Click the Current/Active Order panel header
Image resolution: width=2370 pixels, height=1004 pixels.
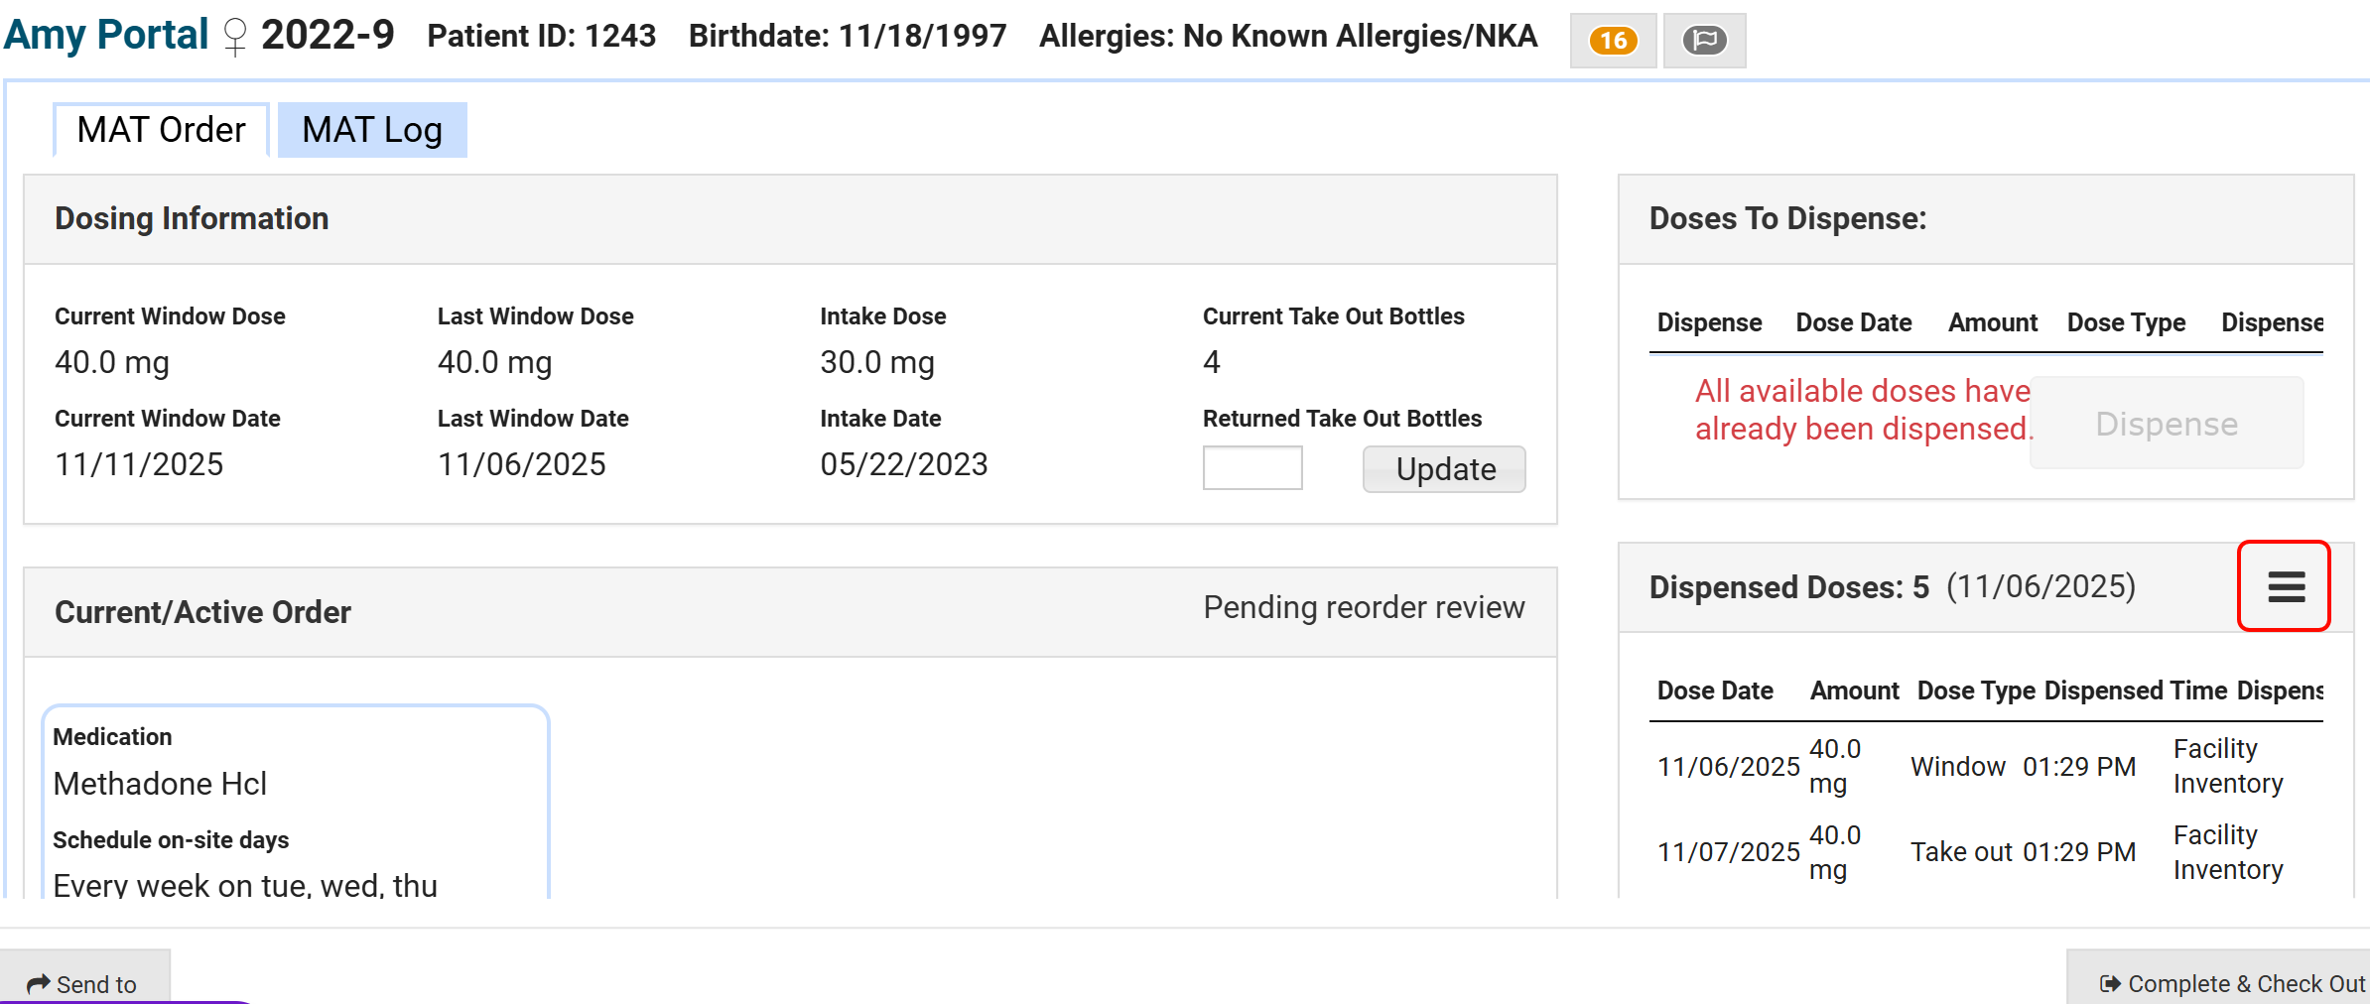[x=202, y=612]
